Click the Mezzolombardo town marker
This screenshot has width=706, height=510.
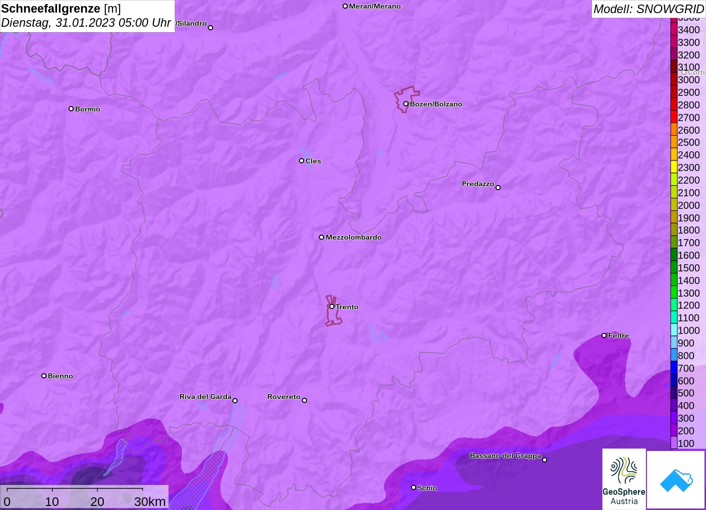(x=321, y=237)
